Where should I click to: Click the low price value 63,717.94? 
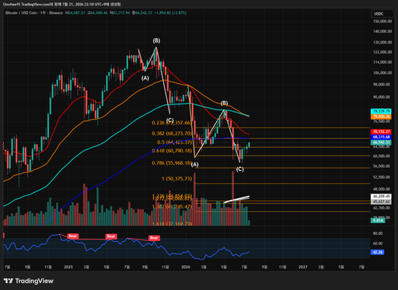pyautogui.click(x=121, y=12)
